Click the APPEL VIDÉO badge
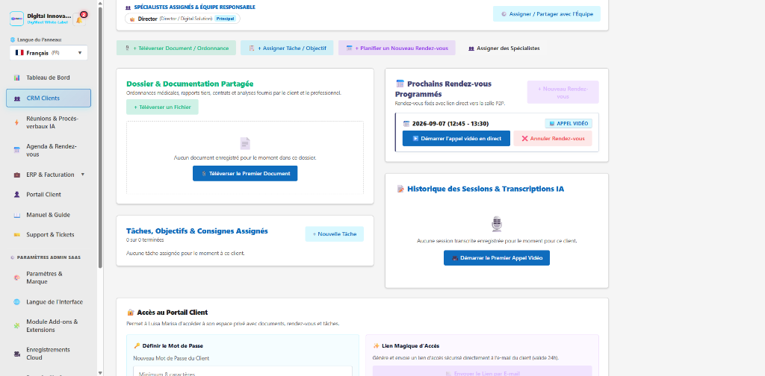Image resolution: width=765 pixels, height=376 pixels. [x=569, y=124]
